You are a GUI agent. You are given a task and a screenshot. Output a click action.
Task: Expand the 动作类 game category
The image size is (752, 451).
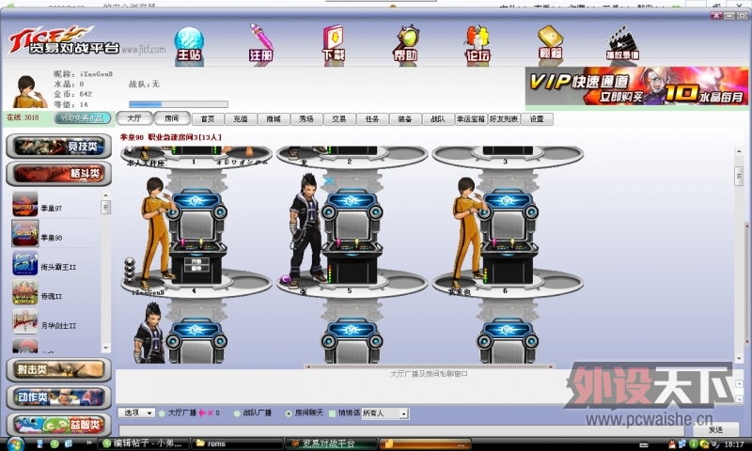point(58,397)
